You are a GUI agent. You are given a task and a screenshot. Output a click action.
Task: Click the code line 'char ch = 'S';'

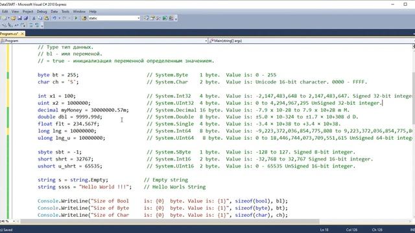pyautogui.click(x=58, y=82)
